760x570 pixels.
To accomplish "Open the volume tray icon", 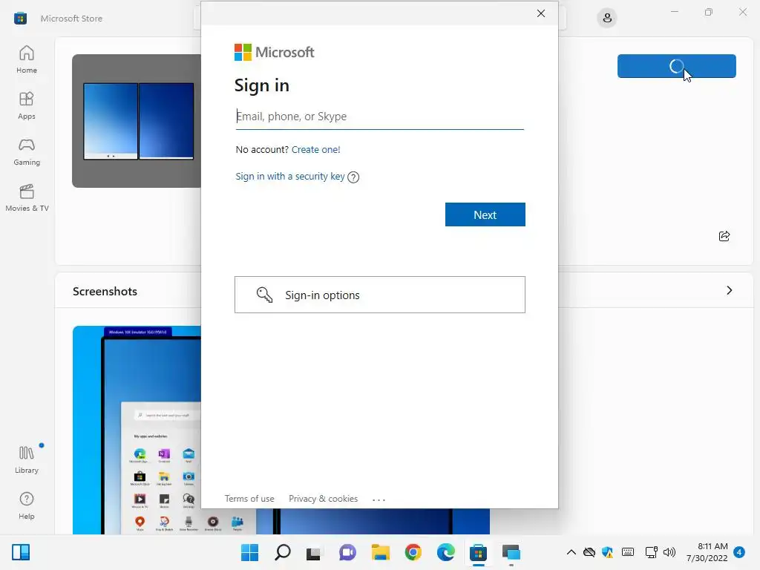I will (x=669, y=552).
